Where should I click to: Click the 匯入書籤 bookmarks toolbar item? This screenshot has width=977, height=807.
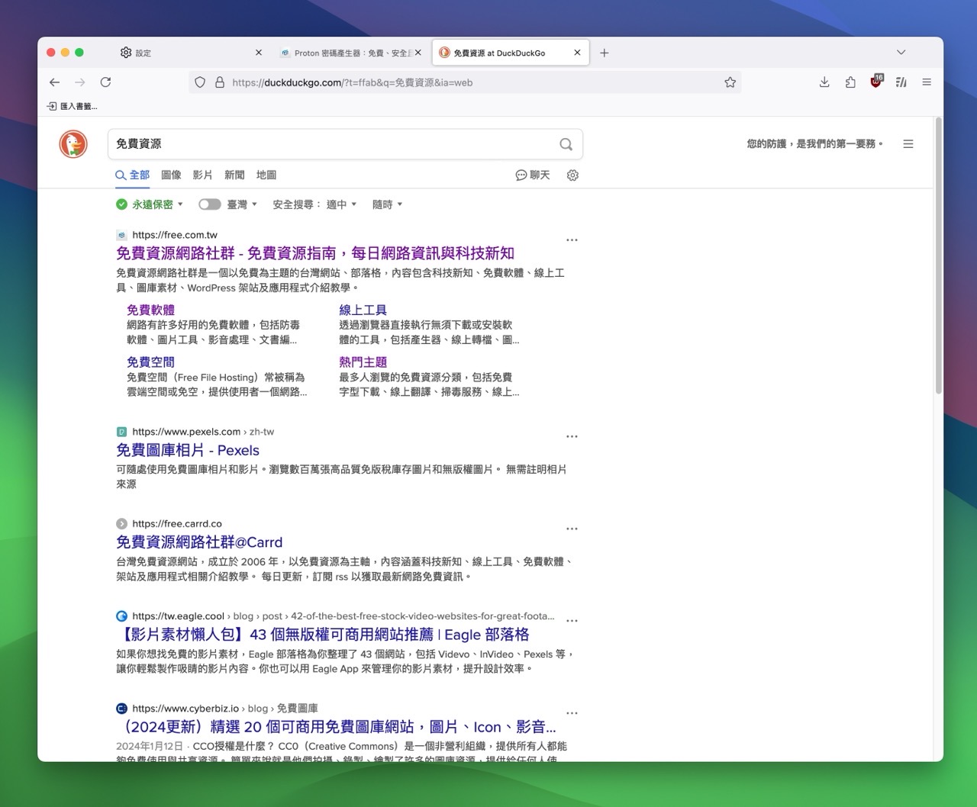73,106
